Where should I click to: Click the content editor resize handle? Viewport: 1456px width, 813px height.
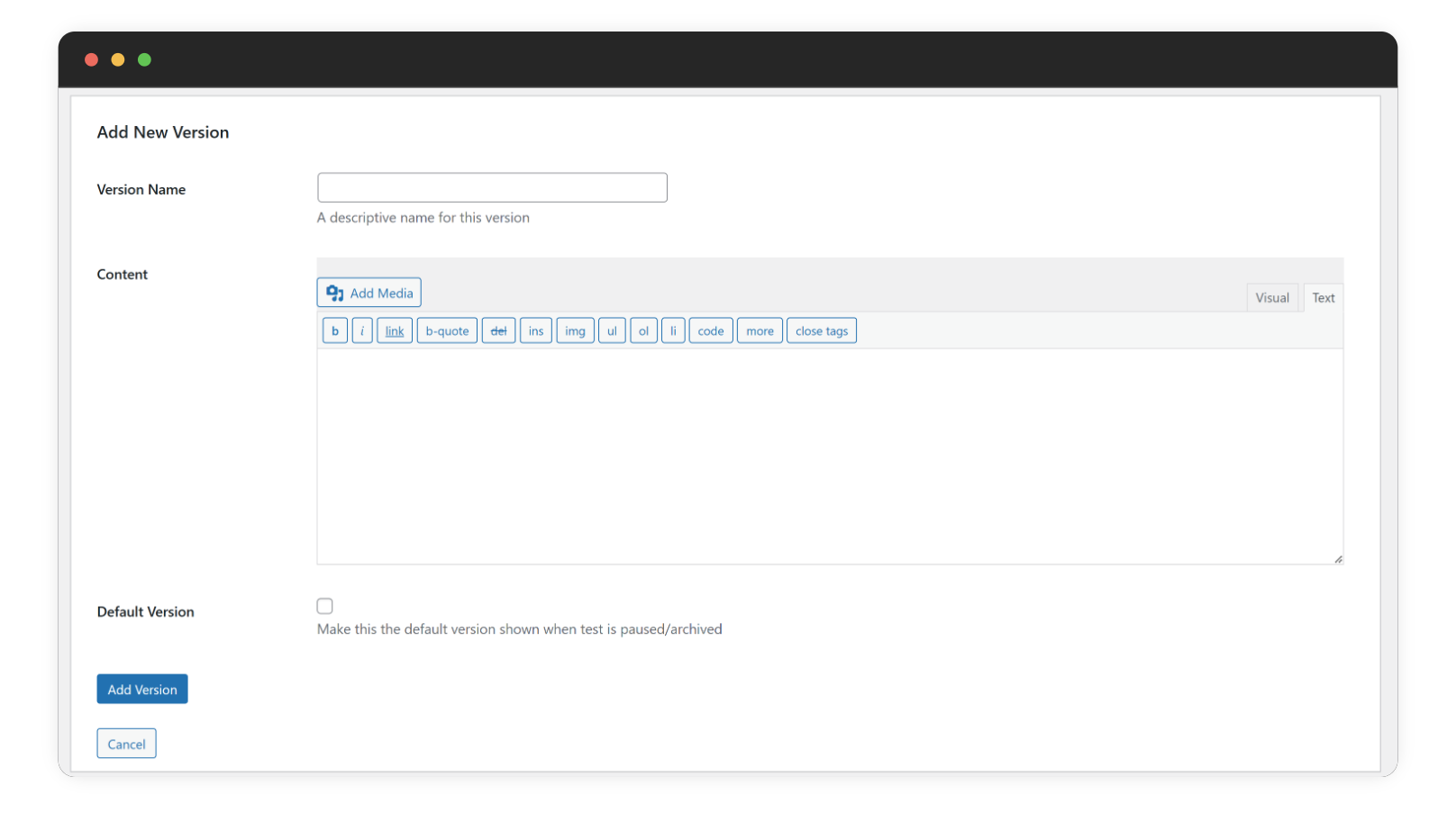[1338, 559]
